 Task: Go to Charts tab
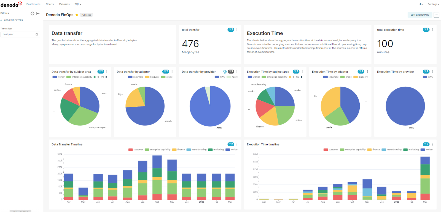(50, 4)
